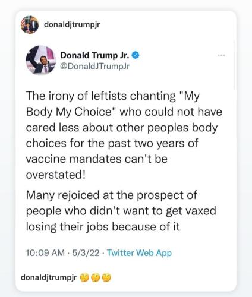Click the 10:09 AM timestamp
Screen dimensions: 252x297
[x=45, y=253]
